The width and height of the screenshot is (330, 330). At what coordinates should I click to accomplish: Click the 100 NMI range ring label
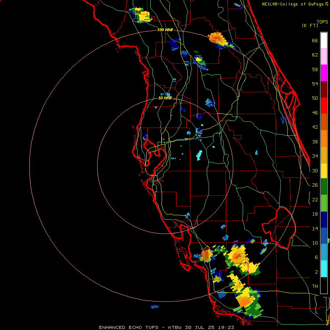(x=165, y=30)
